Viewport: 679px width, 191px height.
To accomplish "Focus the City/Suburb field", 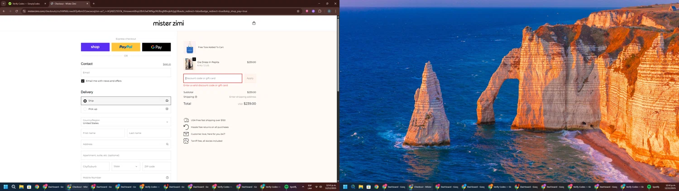I will (x=95, y=167).
